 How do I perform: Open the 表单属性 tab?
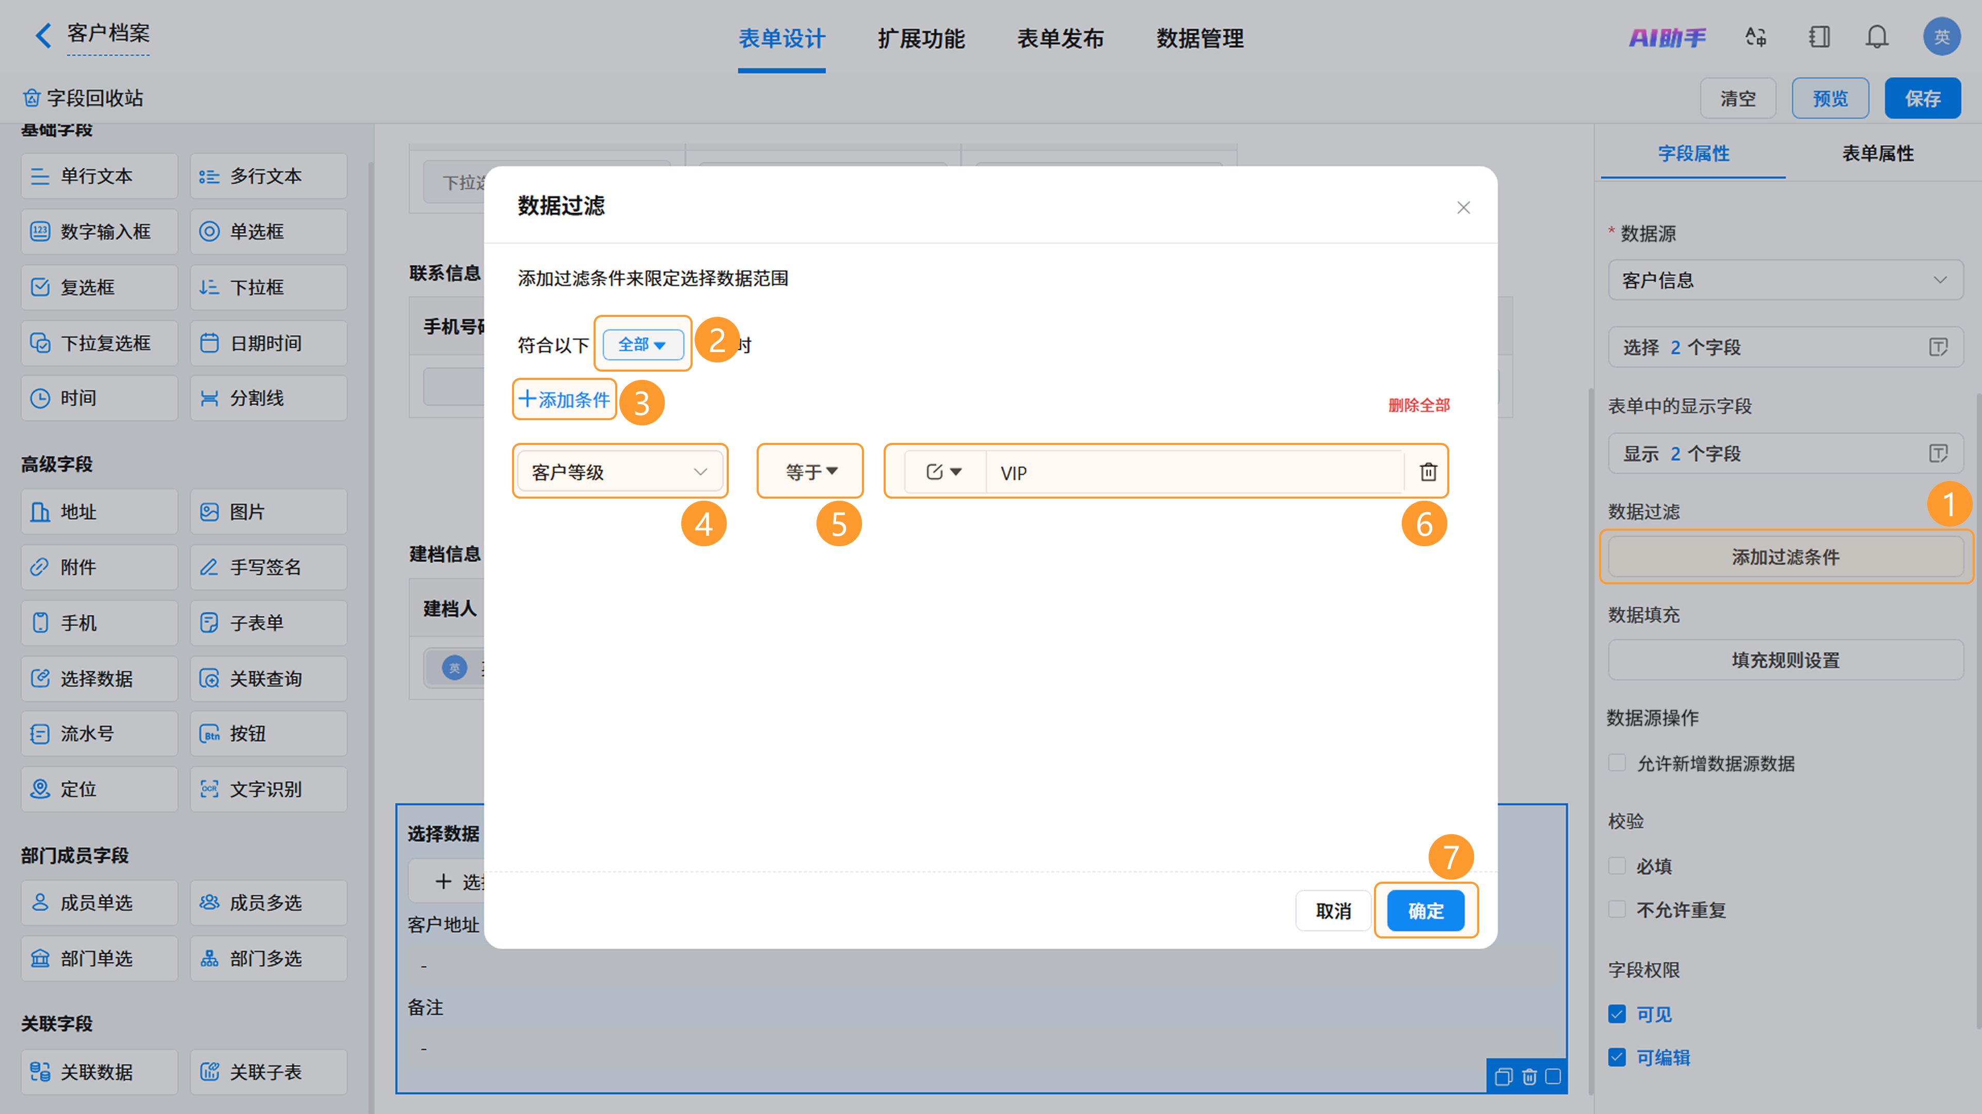click(1877, 153)
